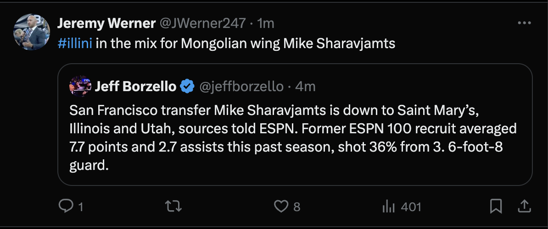Click Jeff Borzello's name in quoted tweet

tap(135, 86)
